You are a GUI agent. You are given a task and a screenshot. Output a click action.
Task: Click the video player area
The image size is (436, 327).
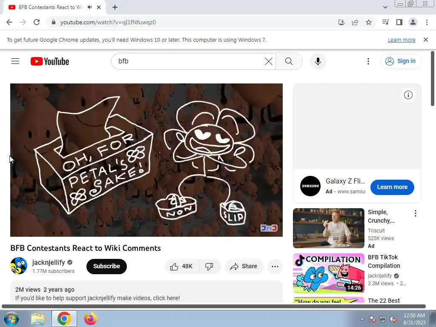[x=146, y=160]
